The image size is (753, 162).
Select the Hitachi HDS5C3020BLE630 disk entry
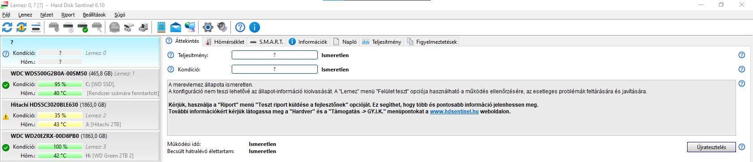click(80, 115)
